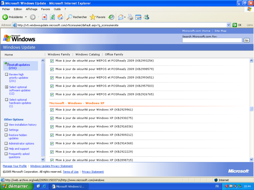Image resolution: width=254 pixels, height=190 pixels.
Task: Expand Select optional software updates
Action: tap(7, 87)
